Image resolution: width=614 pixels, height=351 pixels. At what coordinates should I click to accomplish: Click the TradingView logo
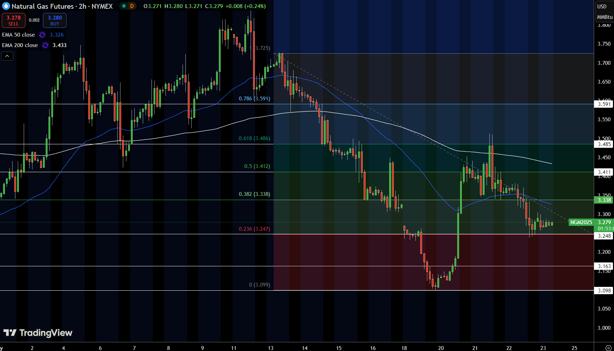pos(38,333)
